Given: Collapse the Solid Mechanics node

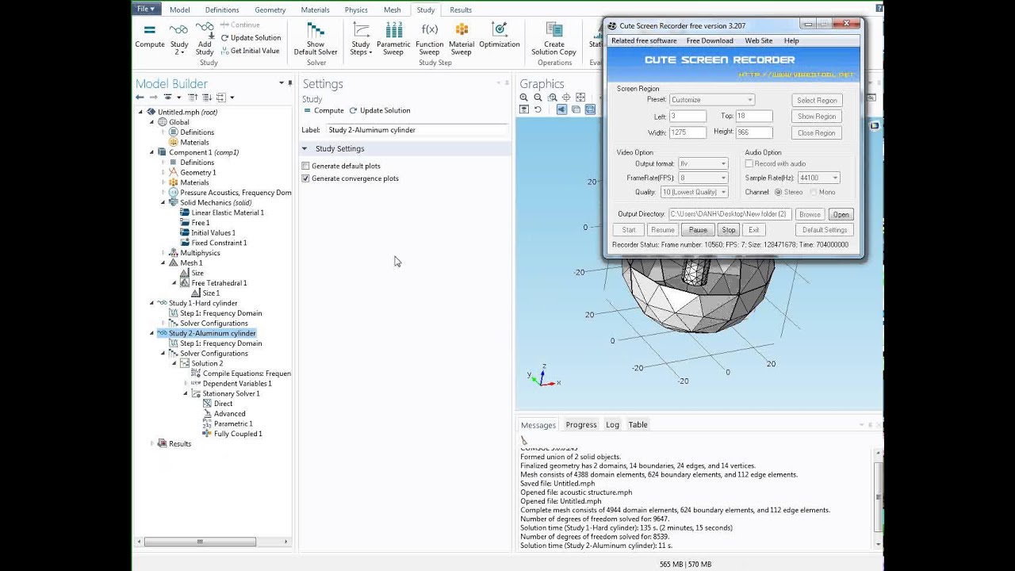Looking at the screenshot, I should [x=163, y=202].
